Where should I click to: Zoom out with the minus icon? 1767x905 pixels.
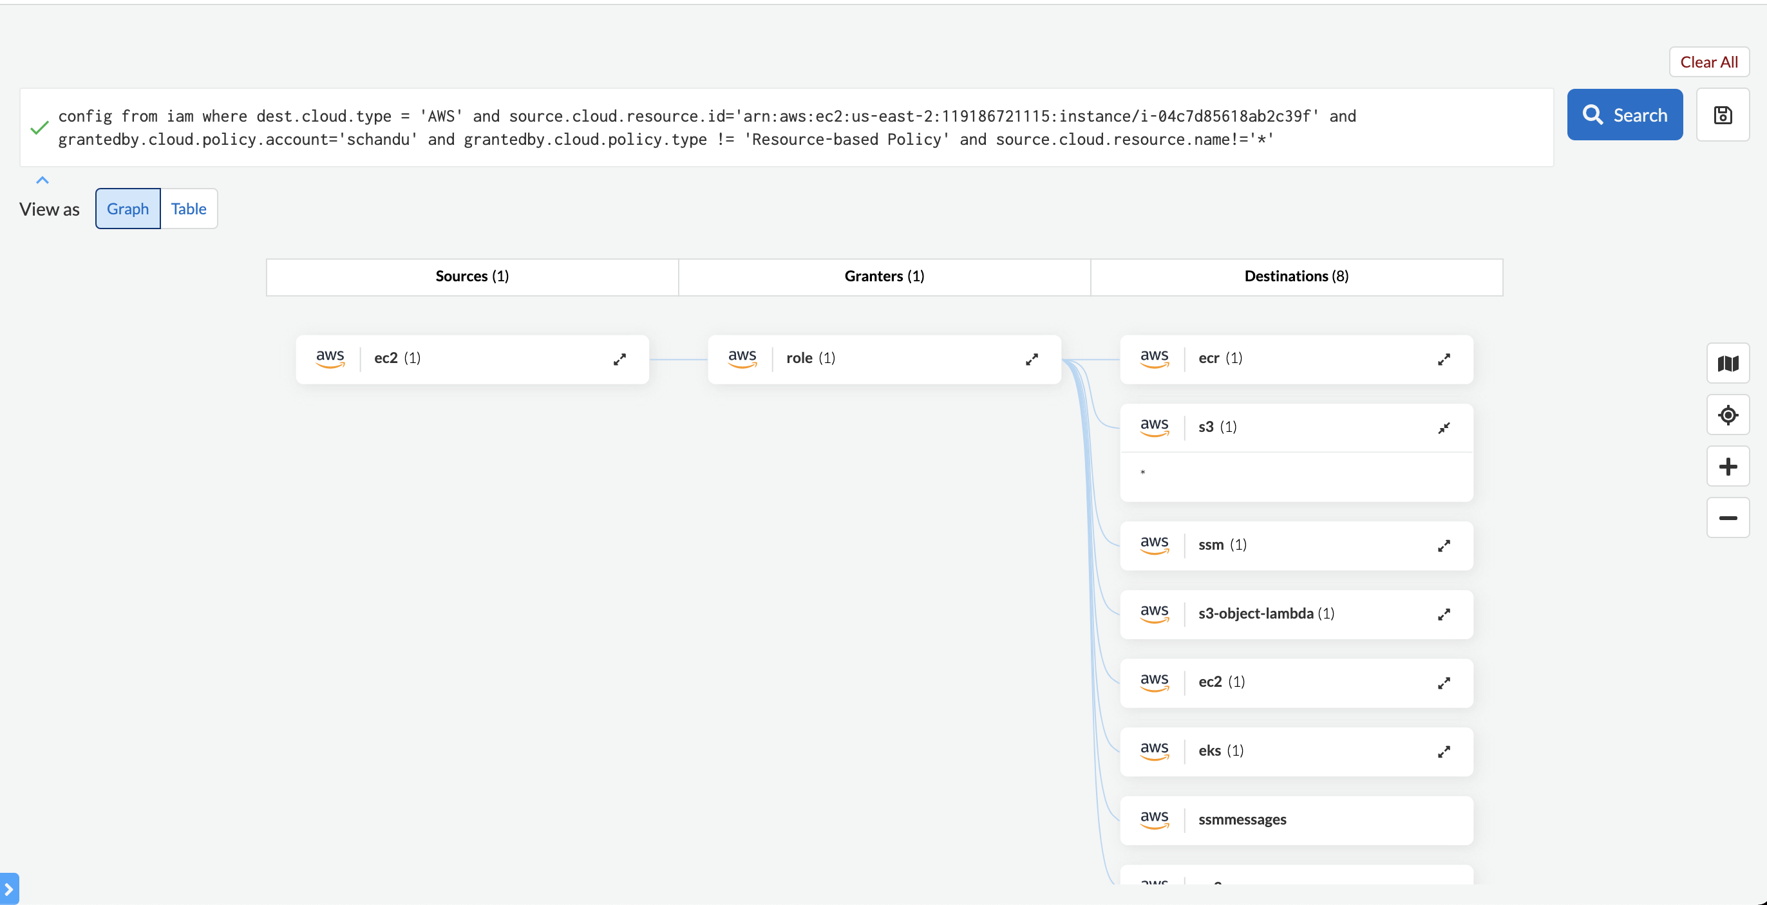pyautogui.click(x=1727, y=518)
